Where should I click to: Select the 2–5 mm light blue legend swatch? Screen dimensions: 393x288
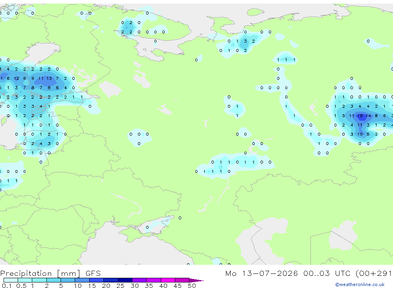(x=53, y=280)
